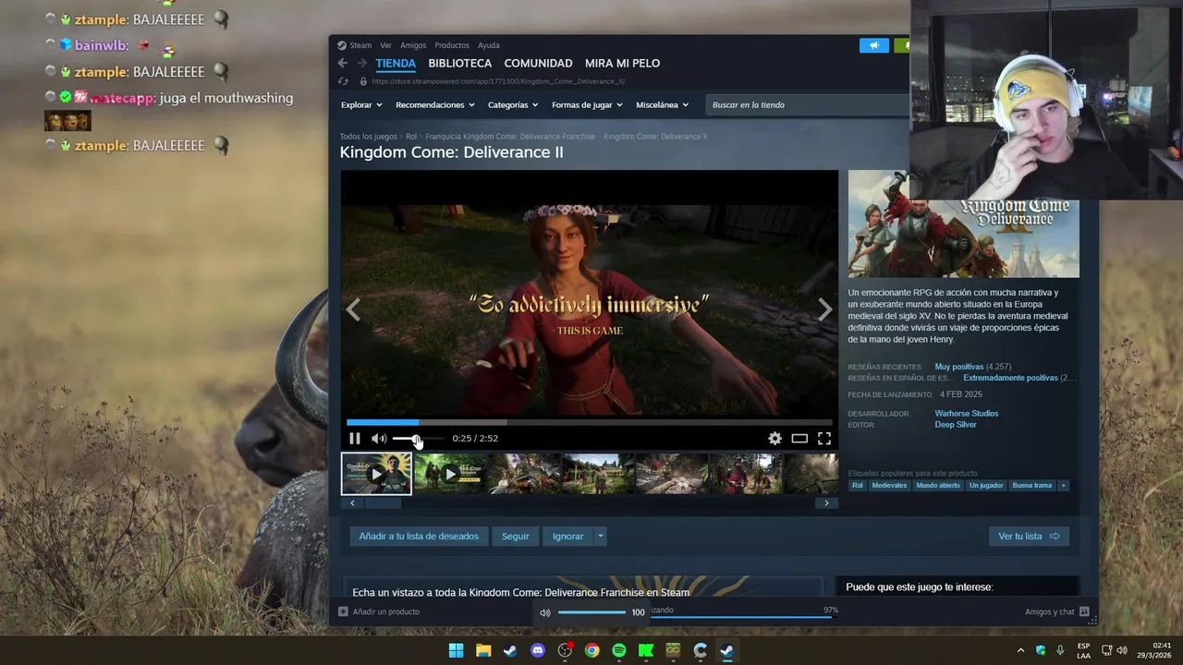
Task: Open File Explorer from the taskbar
Action: [x=483, y=651]
